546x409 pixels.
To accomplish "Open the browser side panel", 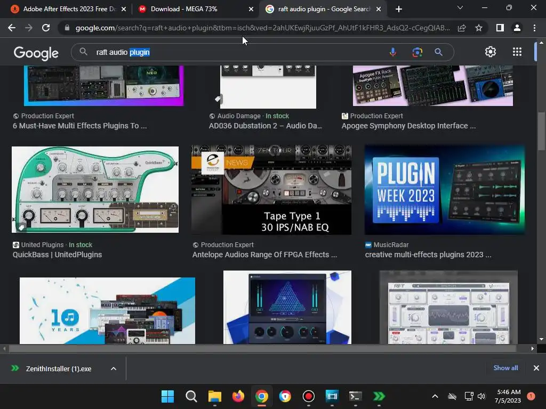I will 500,28.
